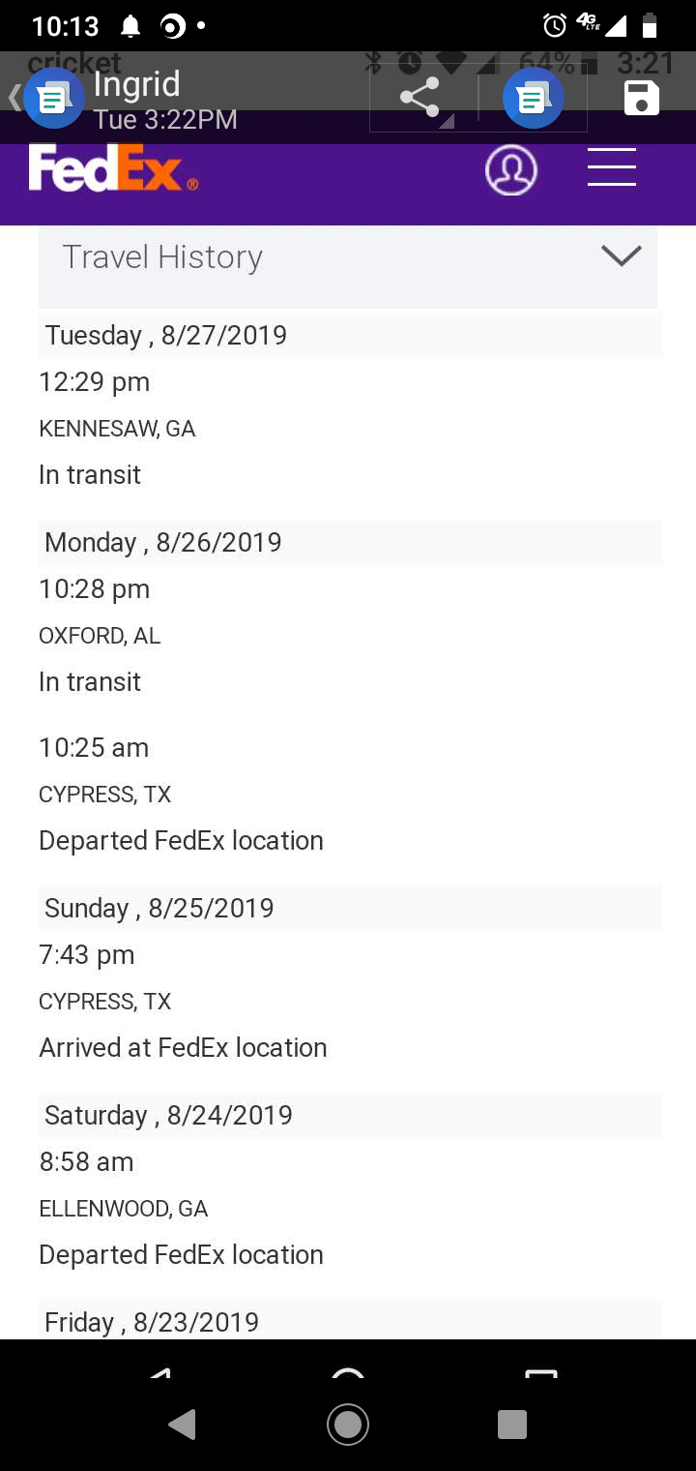
Task: Tap the Travel History header
Action: tap(162, 257)
